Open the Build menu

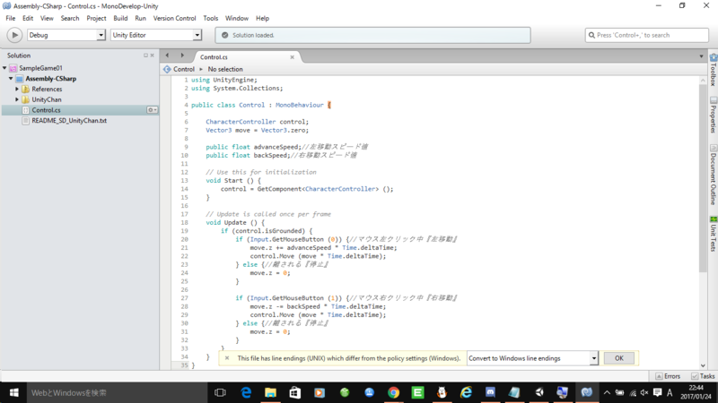120,18
